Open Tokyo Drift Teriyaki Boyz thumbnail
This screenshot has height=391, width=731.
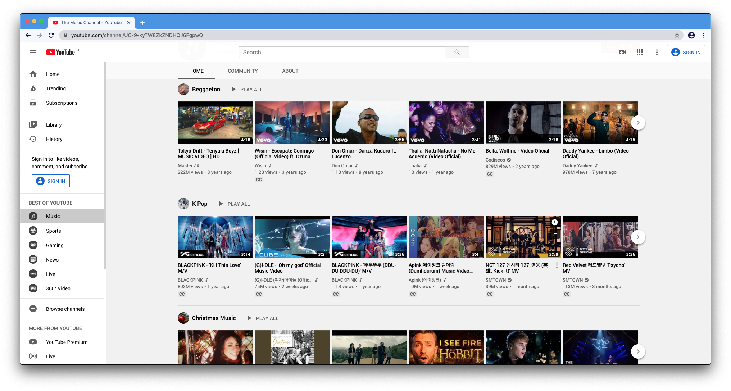[215, 123]
